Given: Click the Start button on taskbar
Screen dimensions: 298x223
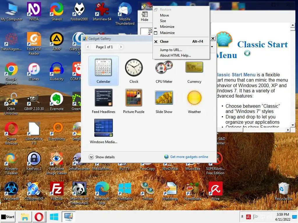Looking at the screenshot, I should (8, 217).
